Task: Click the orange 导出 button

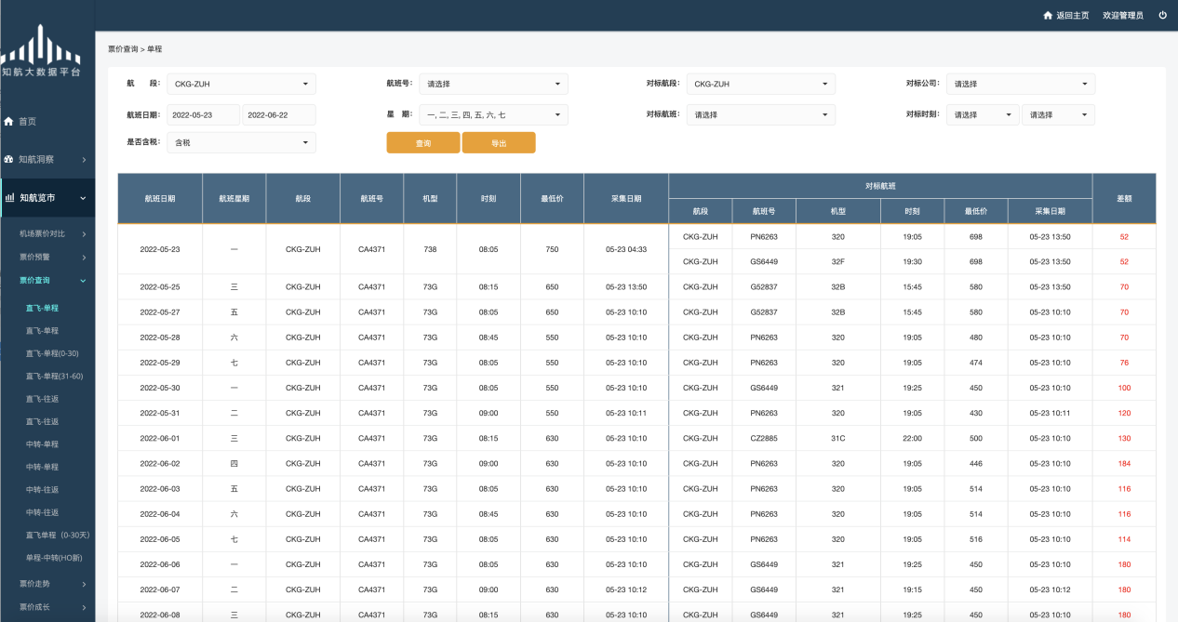Action: [499, 143]
